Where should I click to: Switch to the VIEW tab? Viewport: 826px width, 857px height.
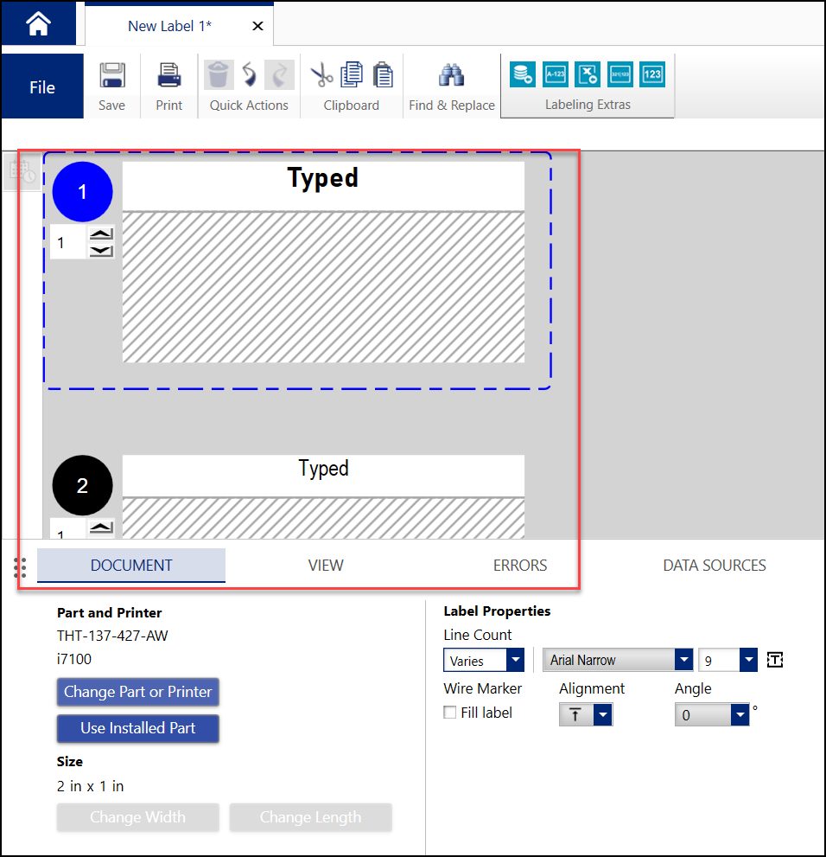pos(326,566)
